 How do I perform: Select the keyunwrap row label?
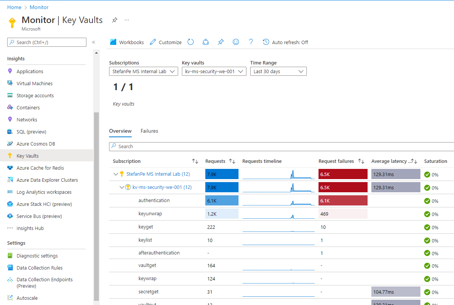pyautogui.click(x=150, y=214)
